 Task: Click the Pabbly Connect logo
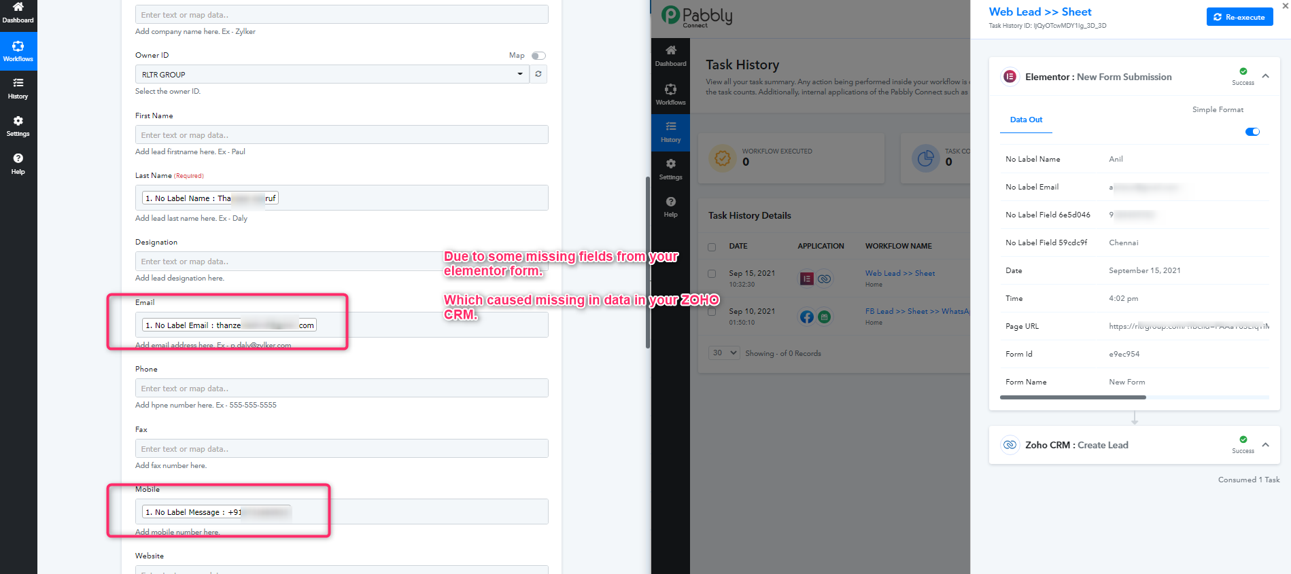pos(698,16)
